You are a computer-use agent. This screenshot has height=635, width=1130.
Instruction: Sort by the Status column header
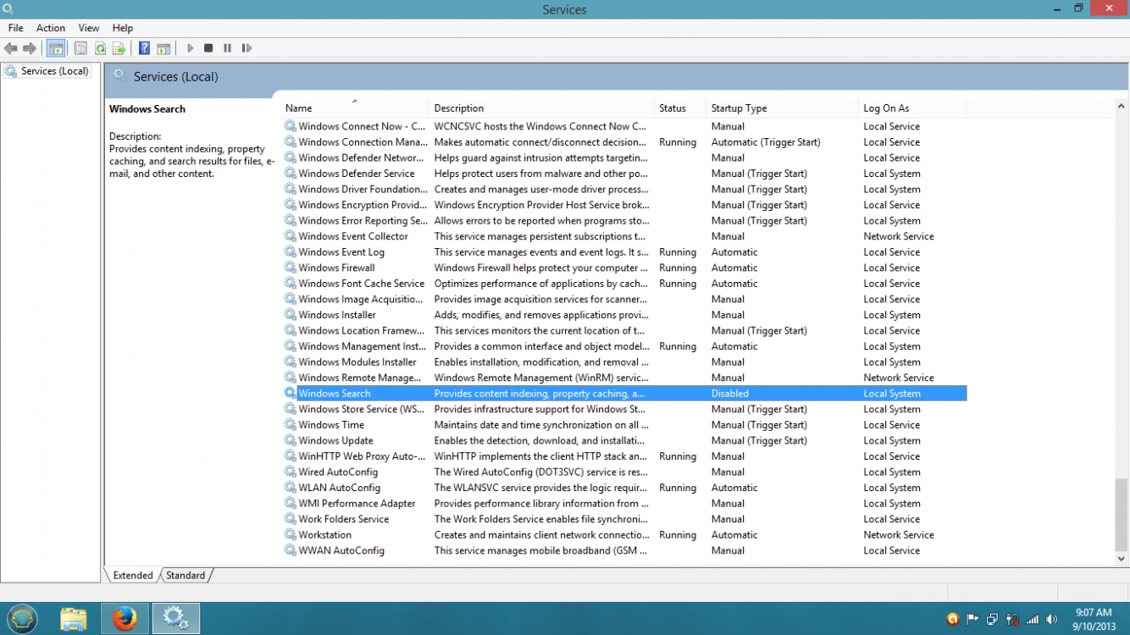[680, 108]
